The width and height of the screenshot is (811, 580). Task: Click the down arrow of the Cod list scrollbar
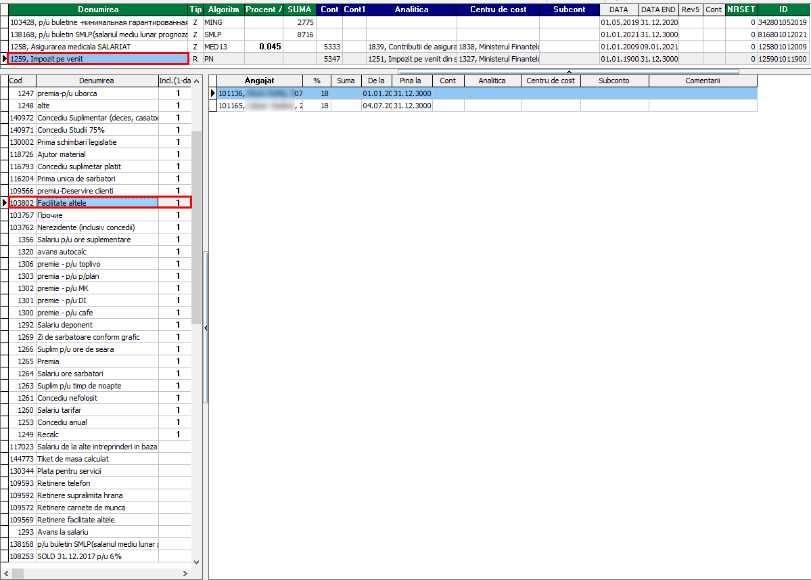click(x=197, y=562)
